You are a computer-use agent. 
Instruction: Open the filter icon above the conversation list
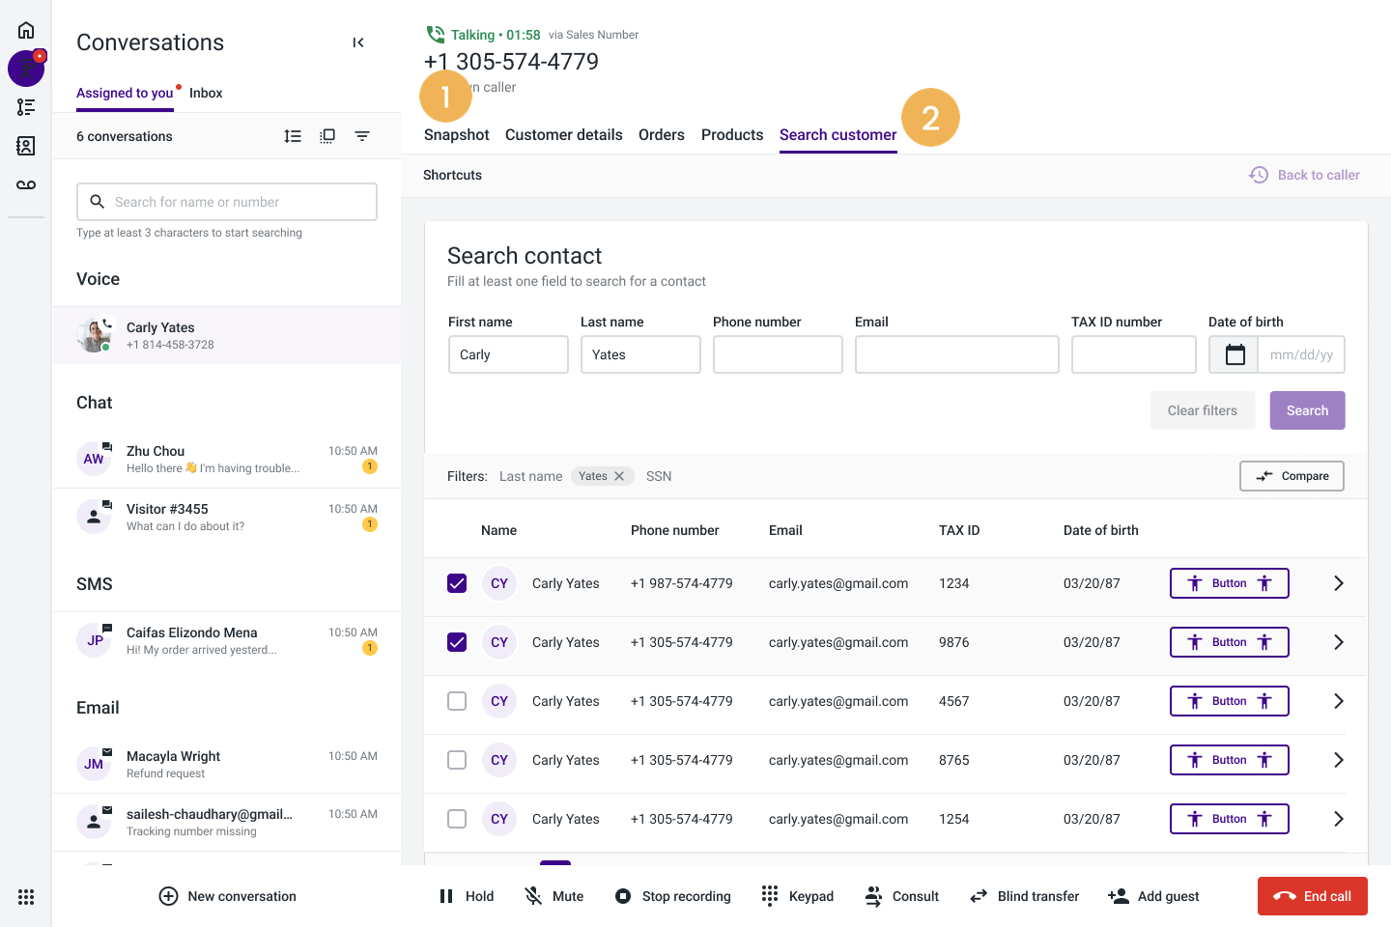click(362, 136)
